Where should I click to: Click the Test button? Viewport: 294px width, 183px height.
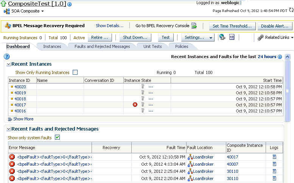pos(166,37)
